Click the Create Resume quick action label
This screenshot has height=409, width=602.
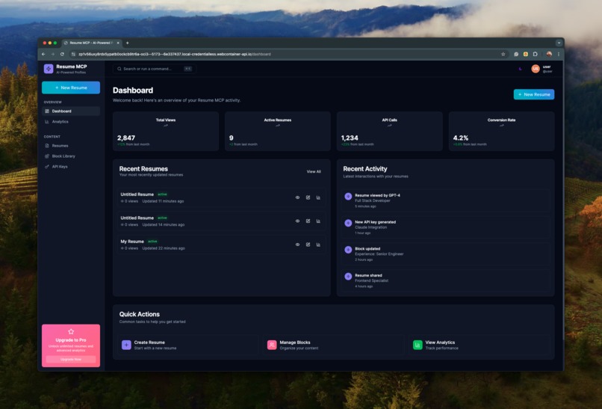click(149, 342)
